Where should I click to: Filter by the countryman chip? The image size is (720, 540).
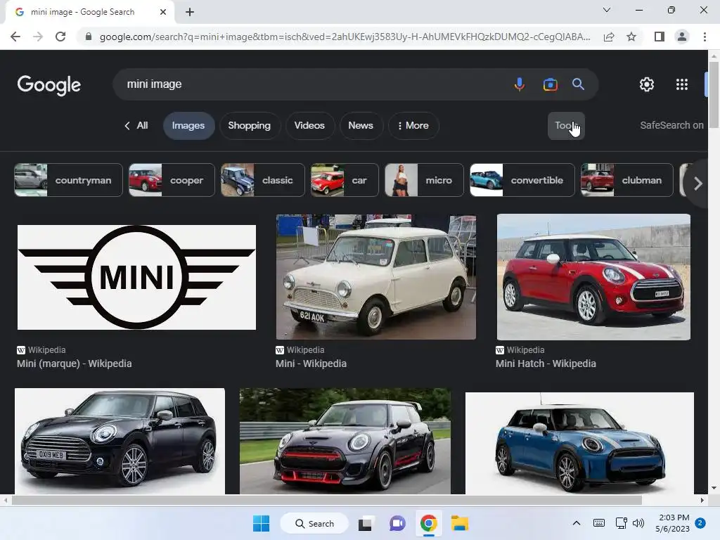68,180
